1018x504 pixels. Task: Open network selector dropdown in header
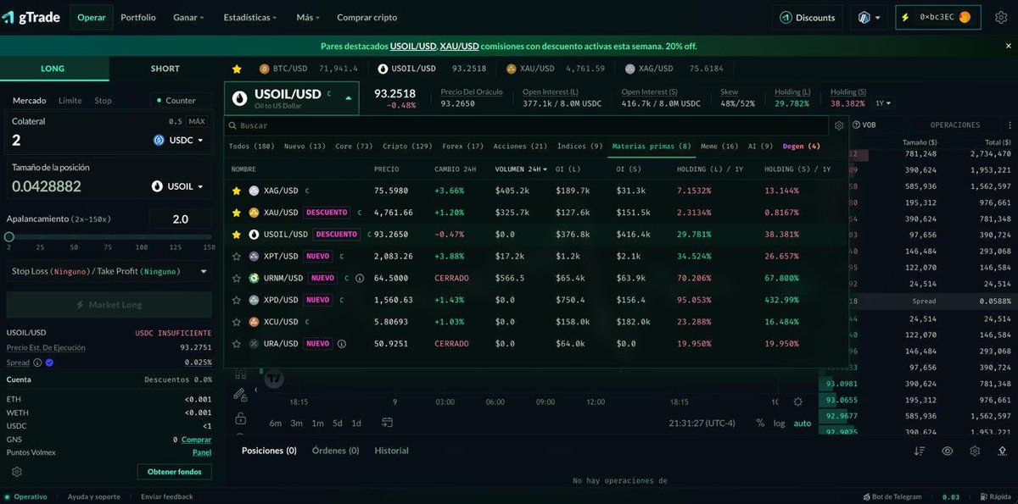[869, 17]
